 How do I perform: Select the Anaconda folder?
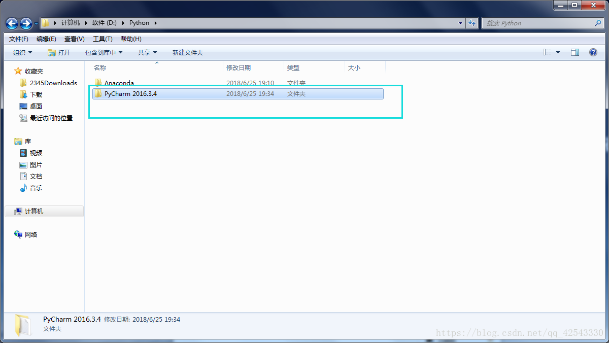[119, 83]
